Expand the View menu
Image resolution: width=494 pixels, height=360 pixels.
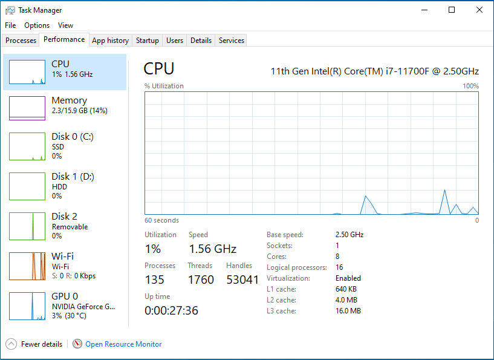pyautogui.click(x=65, y=25)
